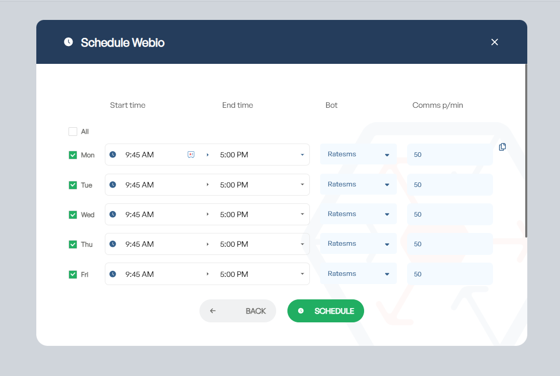Click the copy-to-all-days icon next to Mon

[502, 147]
